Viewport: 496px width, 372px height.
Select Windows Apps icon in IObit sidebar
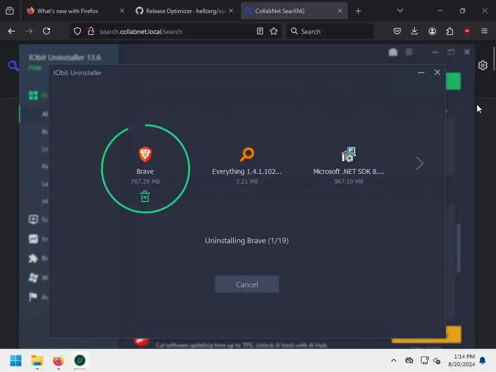point(33,278)
